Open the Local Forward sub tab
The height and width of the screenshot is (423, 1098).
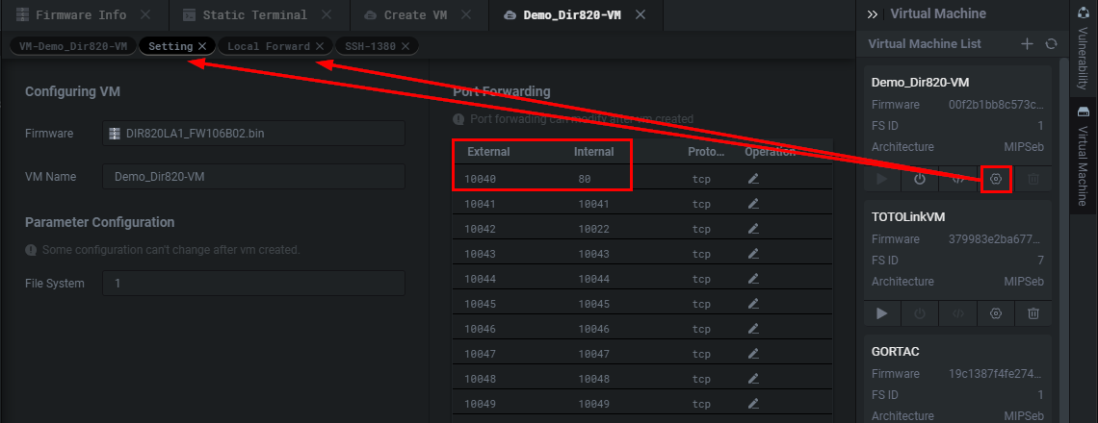[268, 46]
